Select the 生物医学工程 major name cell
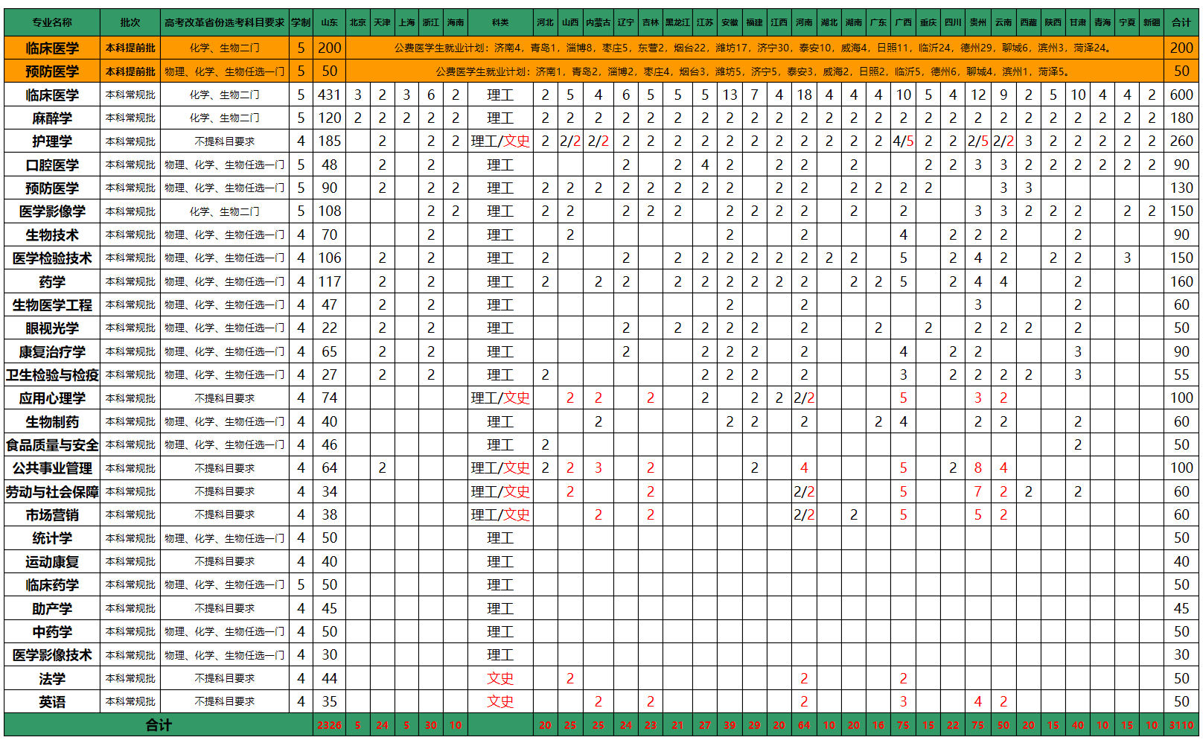Viewport: 1203px width, 743px height. (x=52, y=304)
